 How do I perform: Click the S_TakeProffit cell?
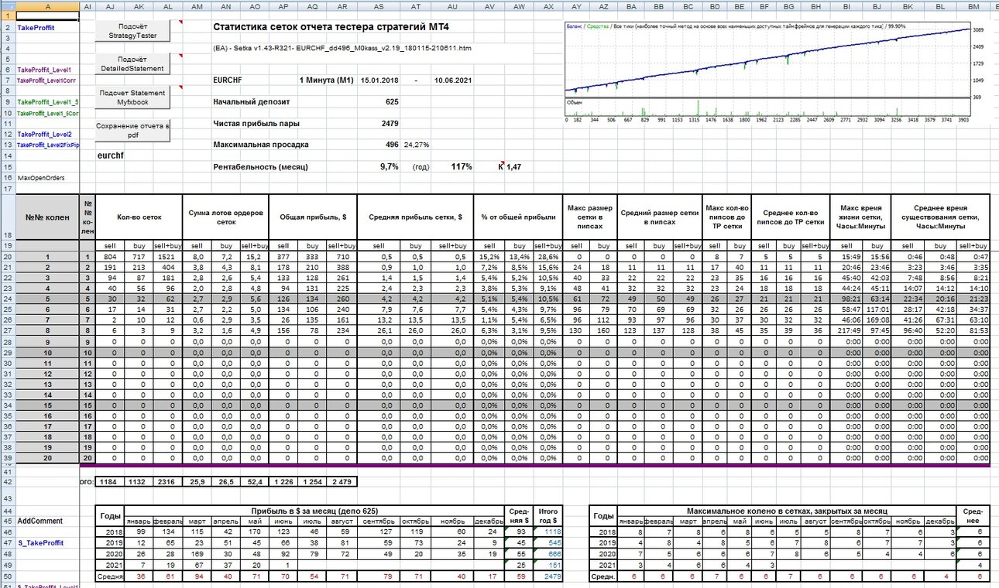(47, 543)
